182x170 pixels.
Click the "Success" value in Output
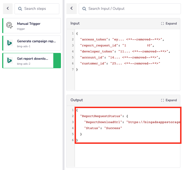[x=113, y=128]
